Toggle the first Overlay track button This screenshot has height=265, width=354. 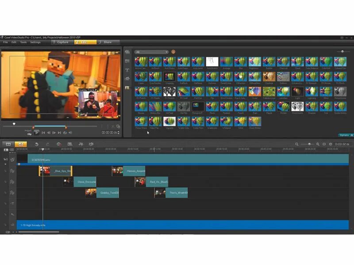pyautogui.click(x=12, y=171)
